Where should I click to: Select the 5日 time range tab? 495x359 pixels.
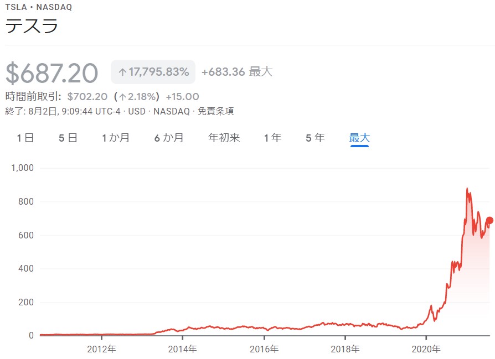(x=68, y=138)
